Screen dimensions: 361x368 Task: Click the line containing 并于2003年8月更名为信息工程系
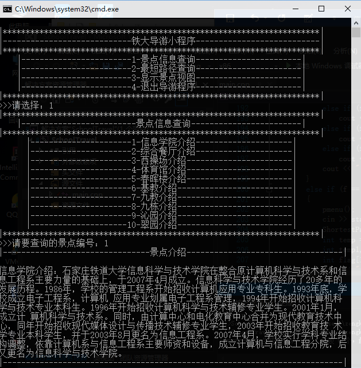pyautogui.click(x=173, y=335)
